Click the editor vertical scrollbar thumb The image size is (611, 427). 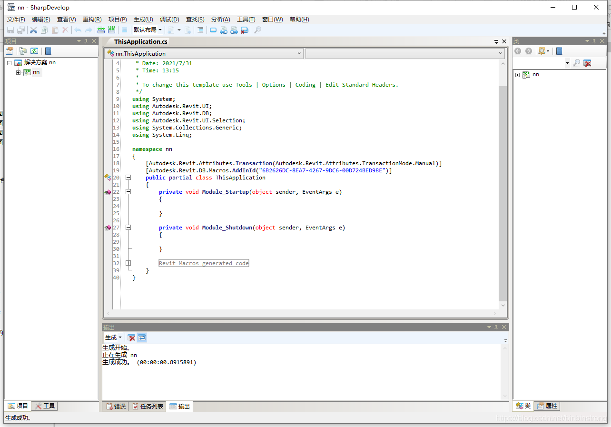click(503, 193)
